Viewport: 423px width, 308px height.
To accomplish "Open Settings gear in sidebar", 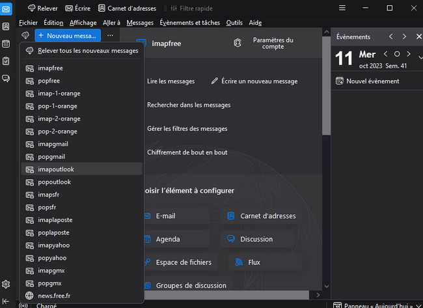I will tap(6, 284).
